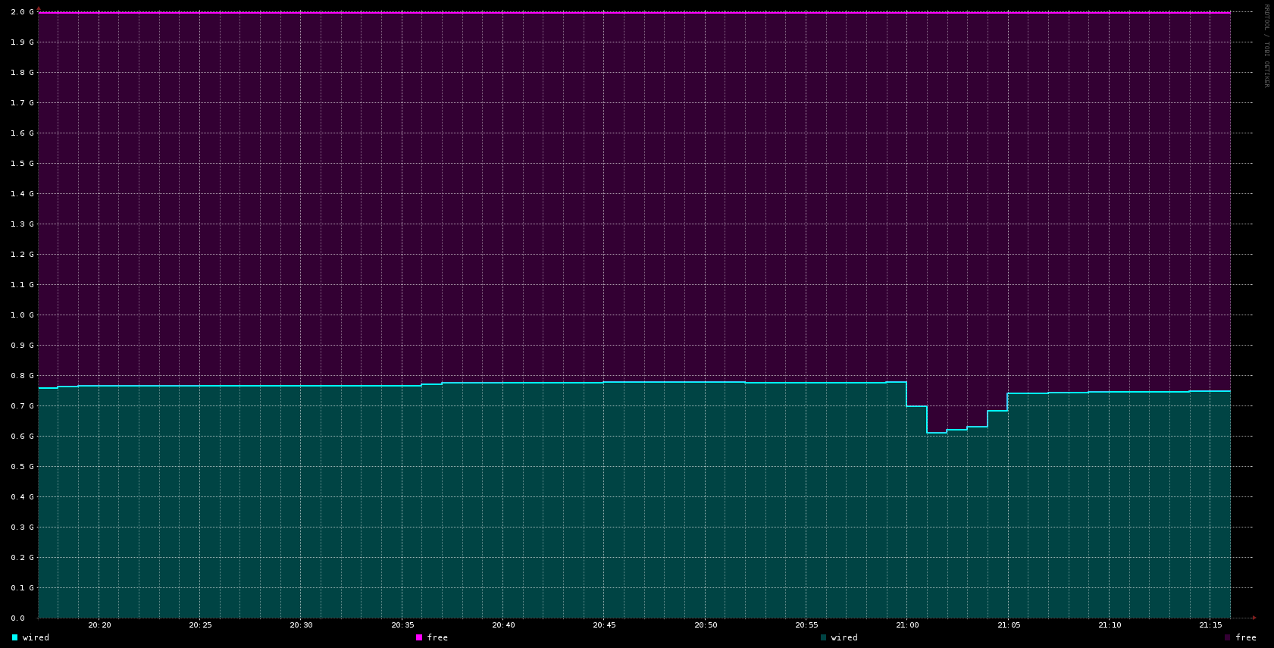Click the red arrow ending the X-axis

click(x=1254, y=618)
